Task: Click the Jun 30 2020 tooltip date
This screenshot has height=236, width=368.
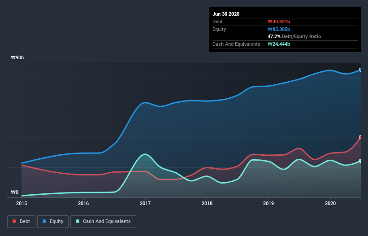Action: (226, 14)
